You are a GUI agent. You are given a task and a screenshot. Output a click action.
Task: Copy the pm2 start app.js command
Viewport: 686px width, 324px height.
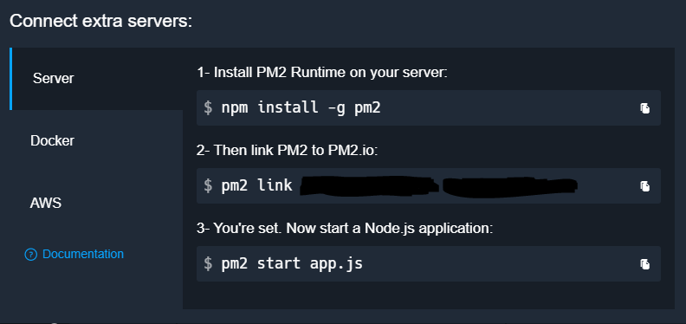pos(645,264)
